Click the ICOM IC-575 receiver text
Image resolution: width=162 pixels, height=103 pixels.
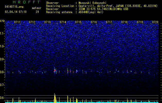click(103, 9)
